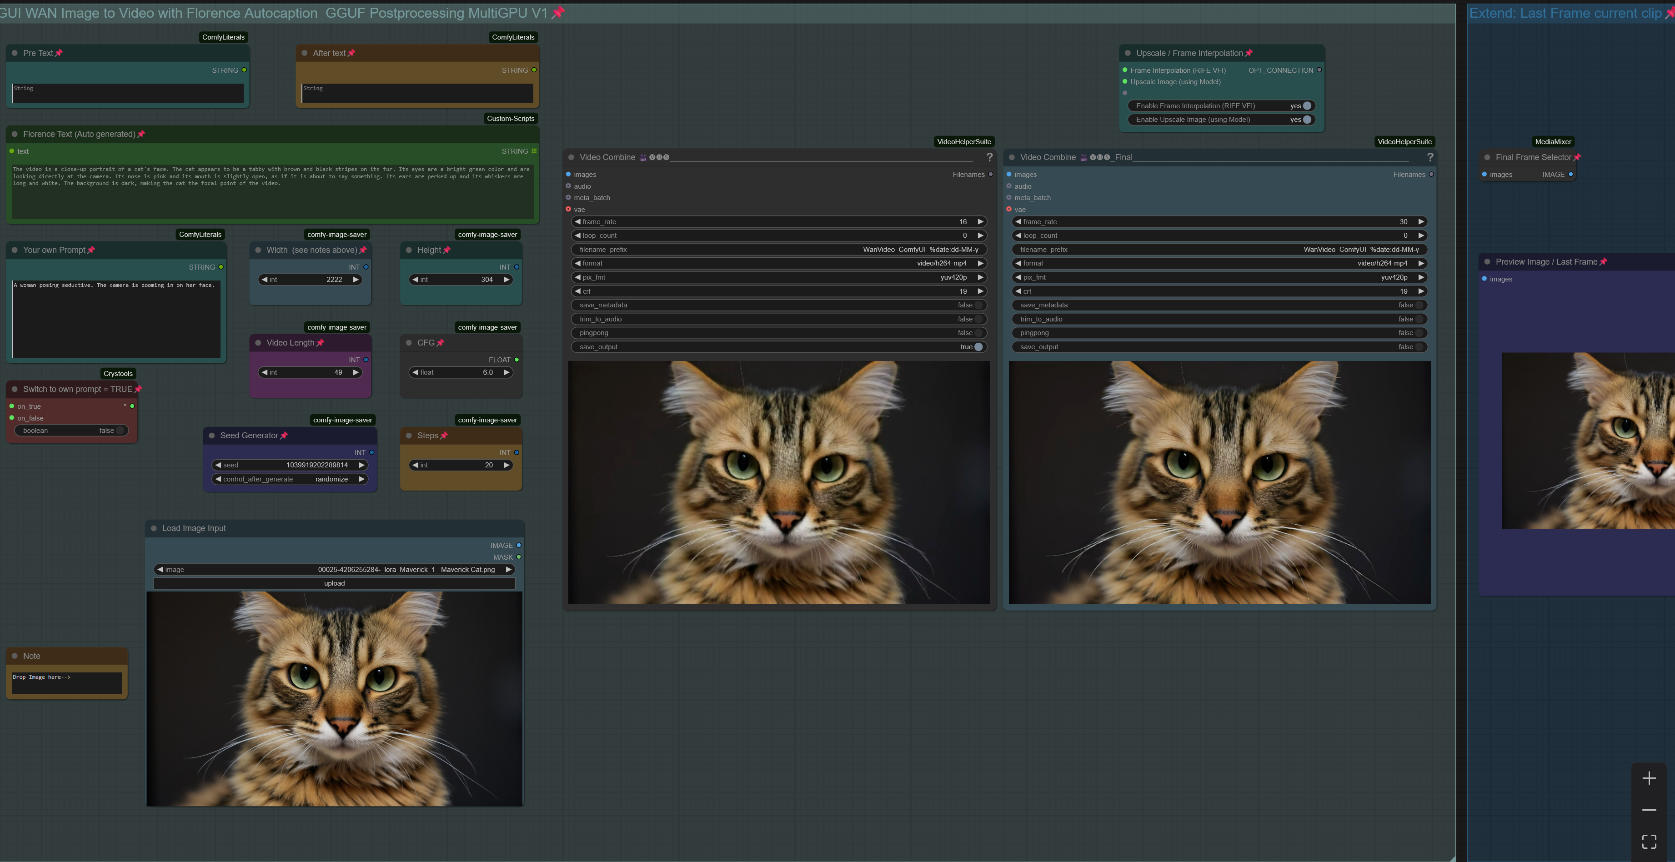
Task: Toggle Enable Upscale Image (using Model) switch
Action: click(1306, 120)
